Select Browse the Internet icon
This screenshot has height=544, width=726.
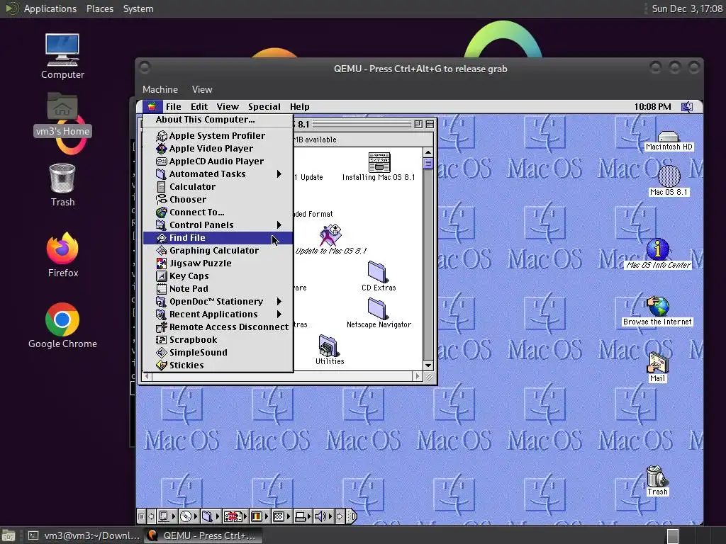coord(657,311)
